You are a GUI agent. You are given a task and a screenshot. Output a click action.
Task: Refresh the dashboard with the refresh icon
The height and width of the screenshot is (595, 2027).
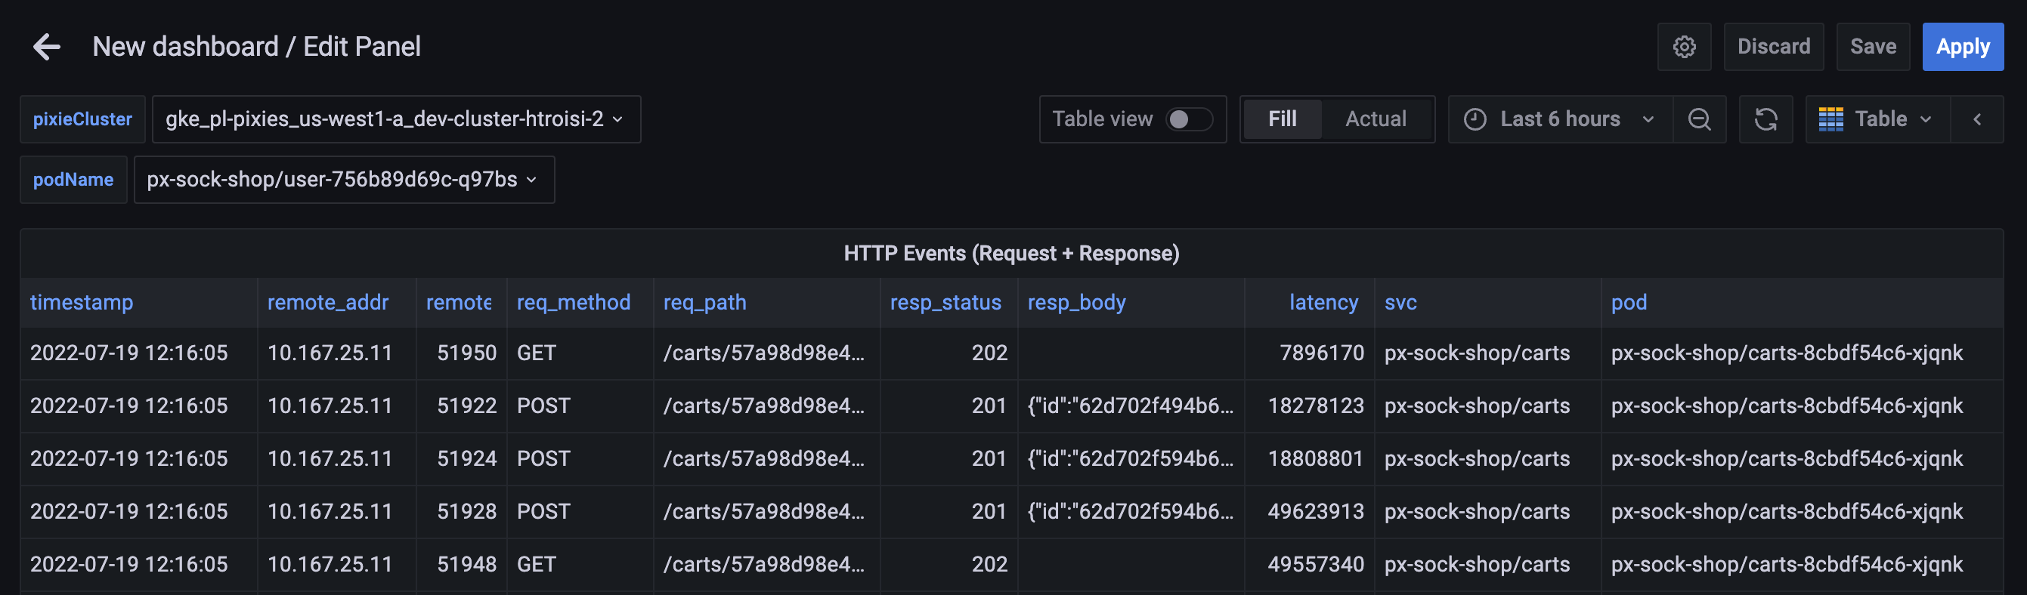[x=1765, y=119]
